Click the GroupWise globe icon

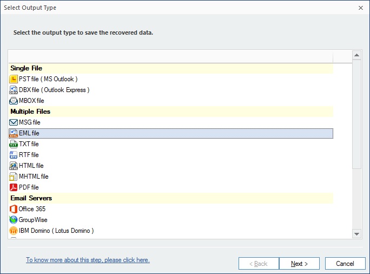coord(14,220)
